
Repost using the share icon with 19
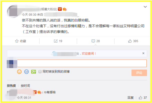[x=56, y=41]
